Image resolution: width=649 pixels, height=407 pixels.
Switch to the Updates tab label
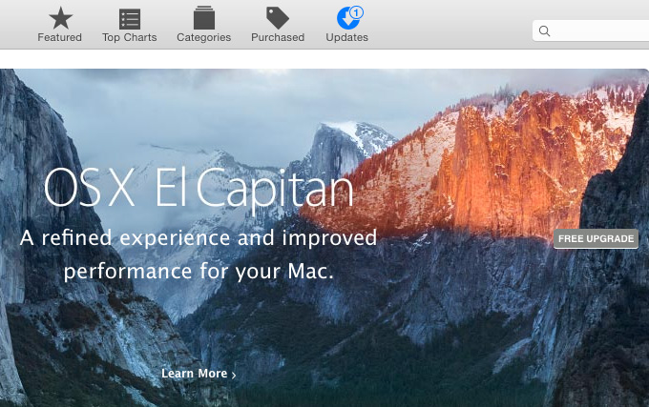(346, 37)
